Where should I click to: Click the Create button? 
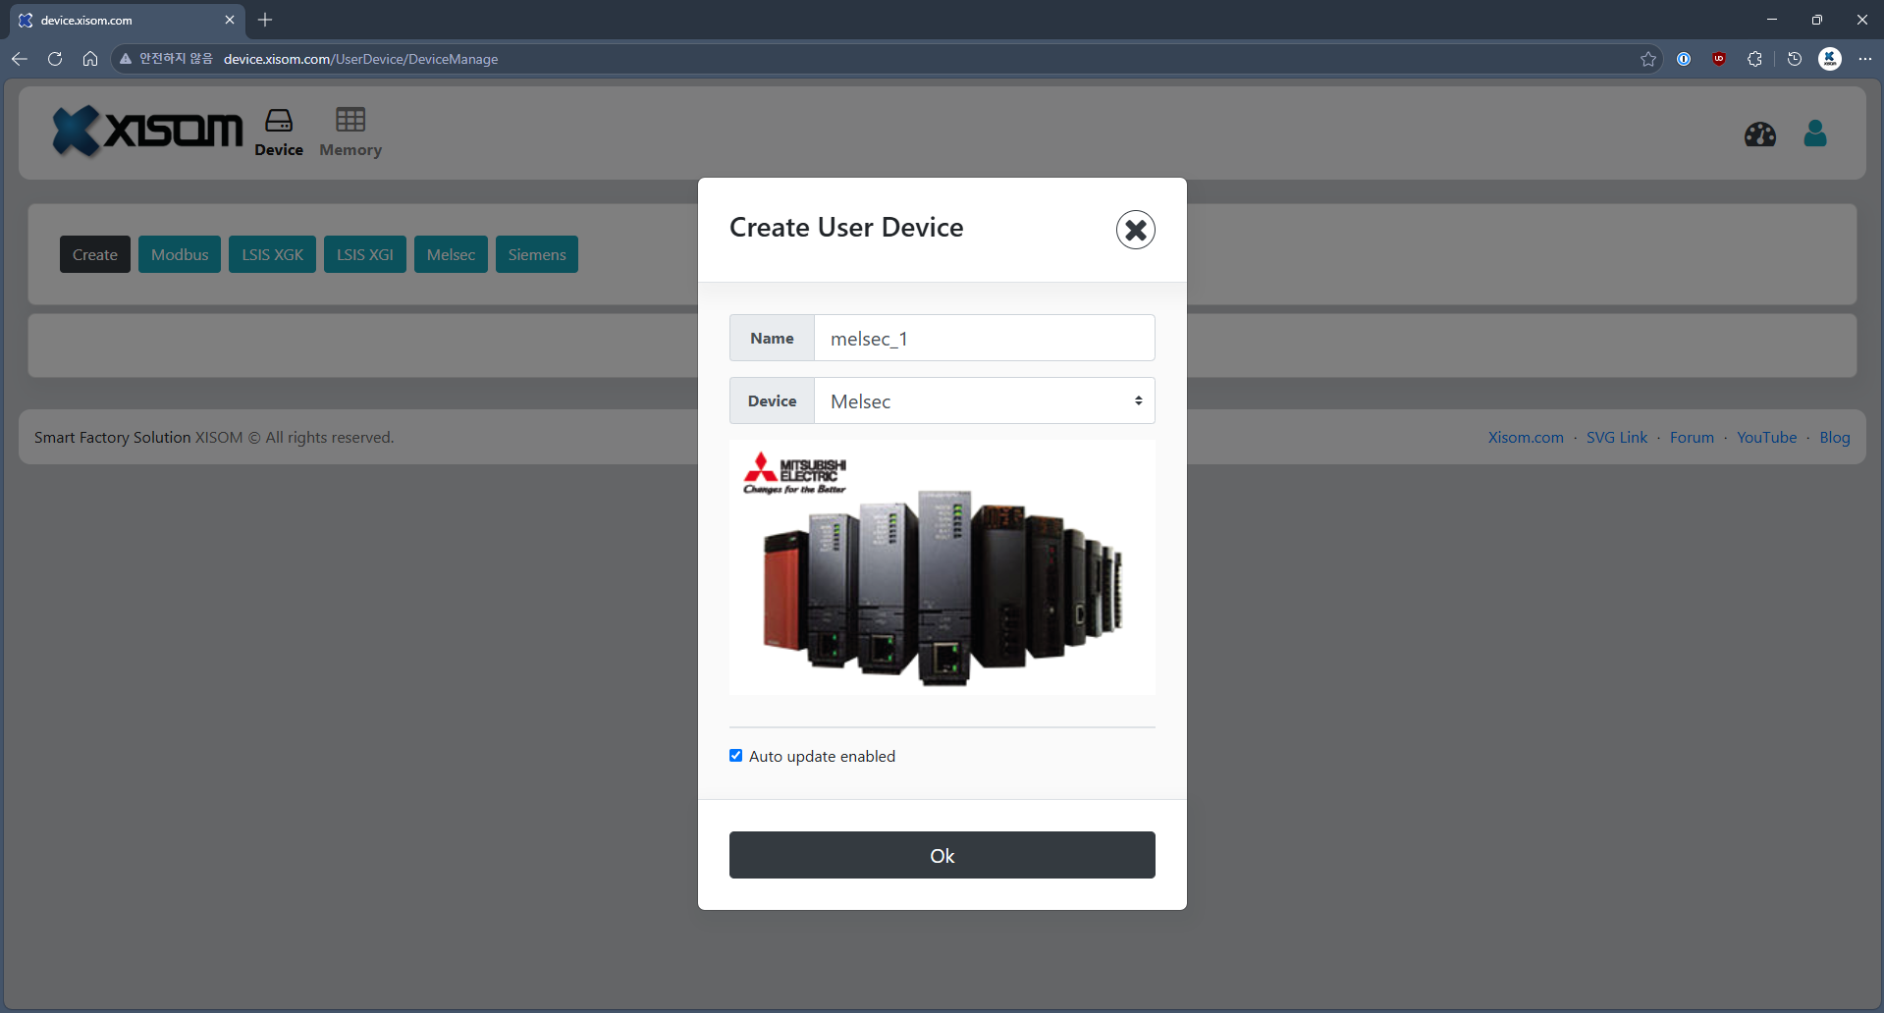pos(95,254)
